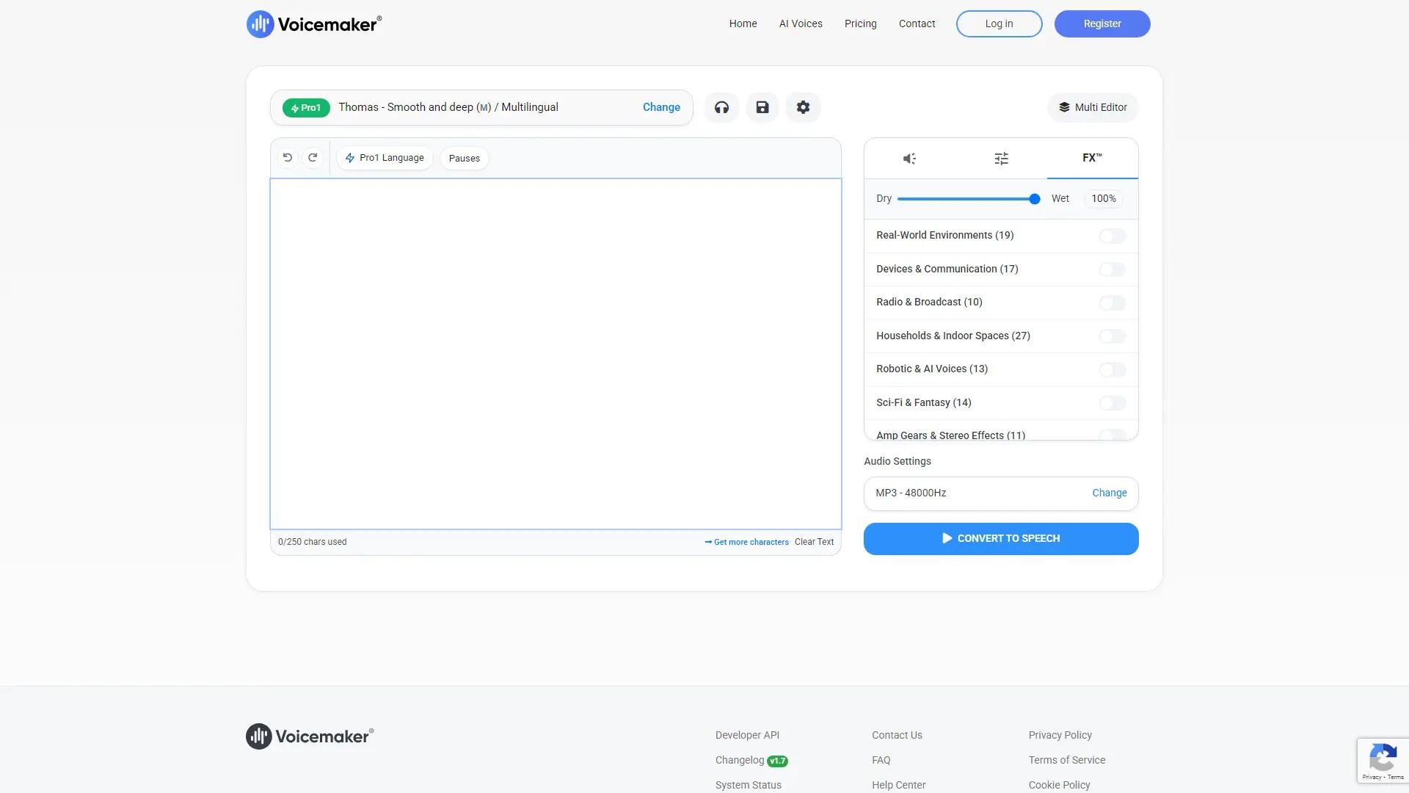
Task: Click the save audio icon
Action: click(762, 107)
